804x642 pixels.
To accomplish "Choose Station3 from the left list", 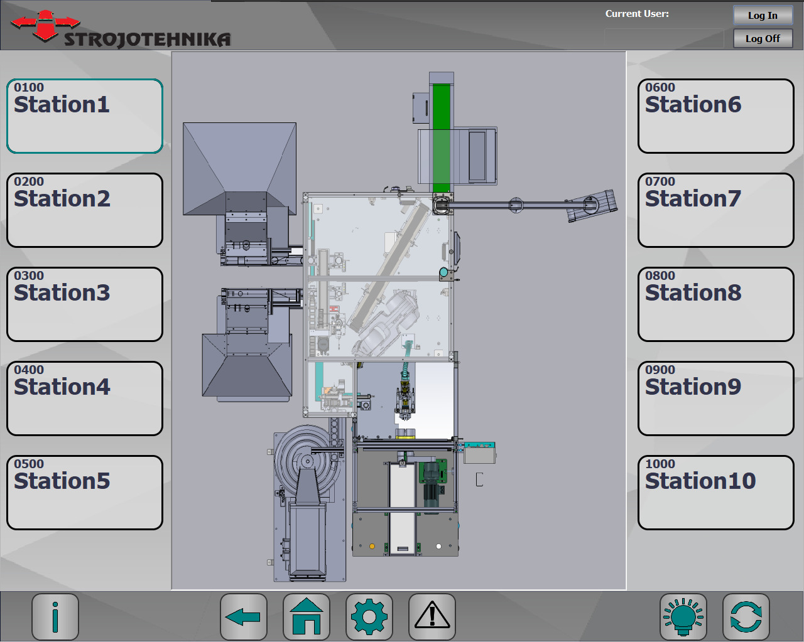I will (85, 304).
